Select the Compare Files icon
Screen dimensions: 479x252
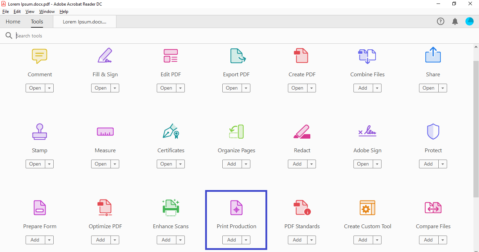(x=433, y=208)
